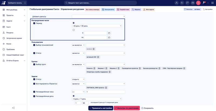Uncheck the 'Период' checkbox
The height and width of the screenshot is (111, 216).
tap(34, 23)
